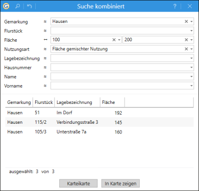Screen dimensions: 199x191
Task: Sort results by Lagebezeichnung column header
Action: [78, 102]
